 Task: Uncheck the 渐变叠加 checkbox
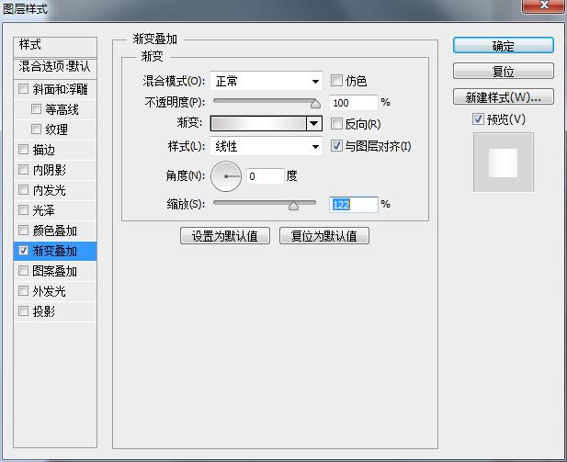pyautogui.click(x=23, y=251)
